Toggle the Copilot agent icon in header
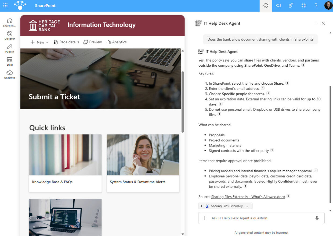Image resolution: width=333 pixels, height=236 pixels. (x=266, y=6)
